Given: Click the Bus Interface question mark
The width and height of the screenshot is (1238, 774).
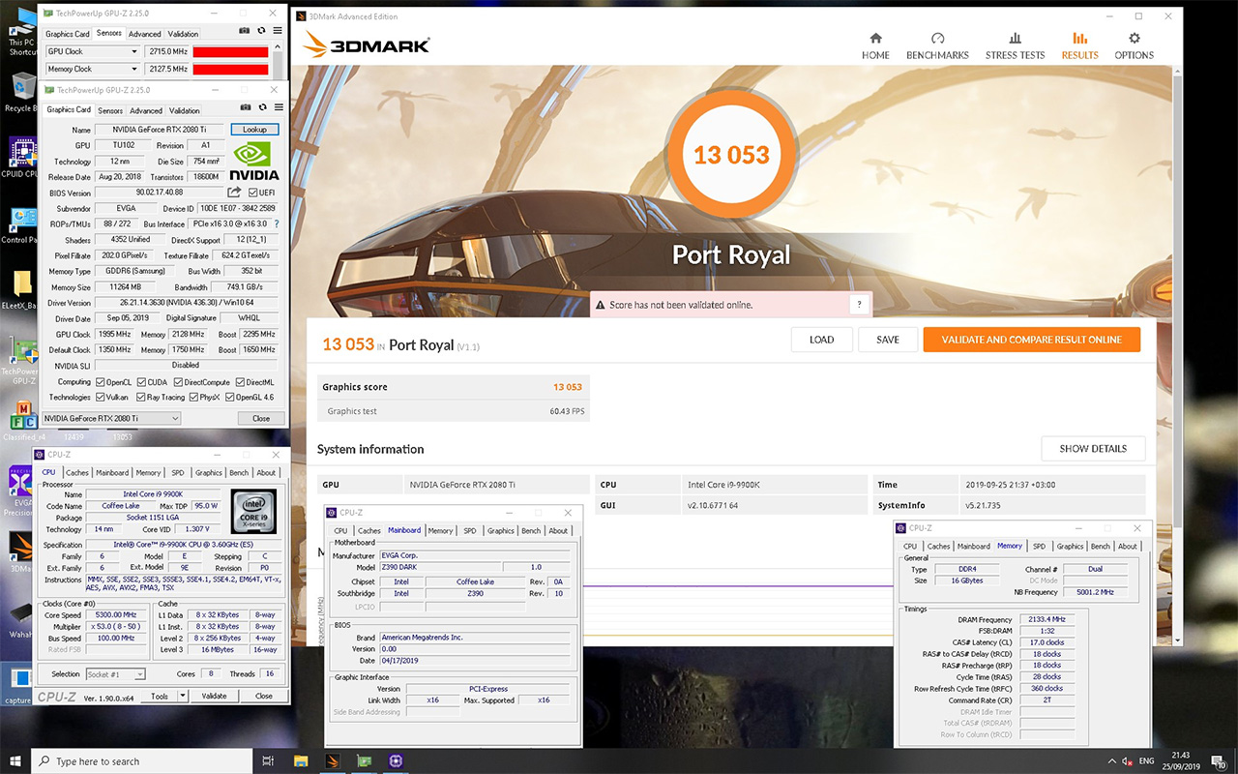Looking at the screenshot, I should point(277,224).
